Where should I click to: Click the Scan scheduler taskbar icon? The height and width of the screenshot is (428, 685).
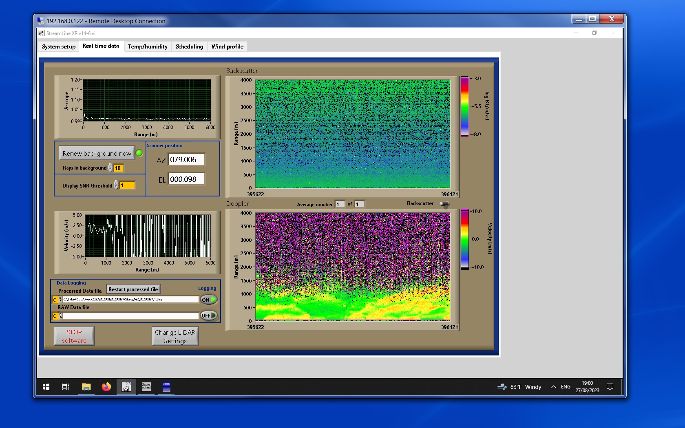coord(146,387)
